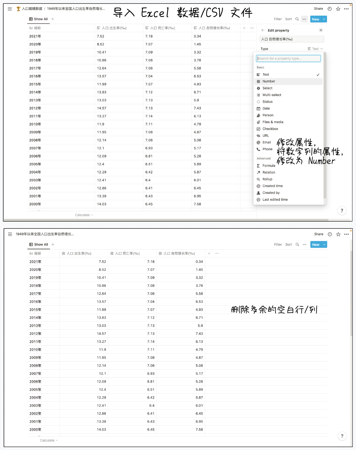Viewport: 356px width, 450px height.
Task: Click the sidebar hamburger menu icon
Action: (x=9, y=9)
